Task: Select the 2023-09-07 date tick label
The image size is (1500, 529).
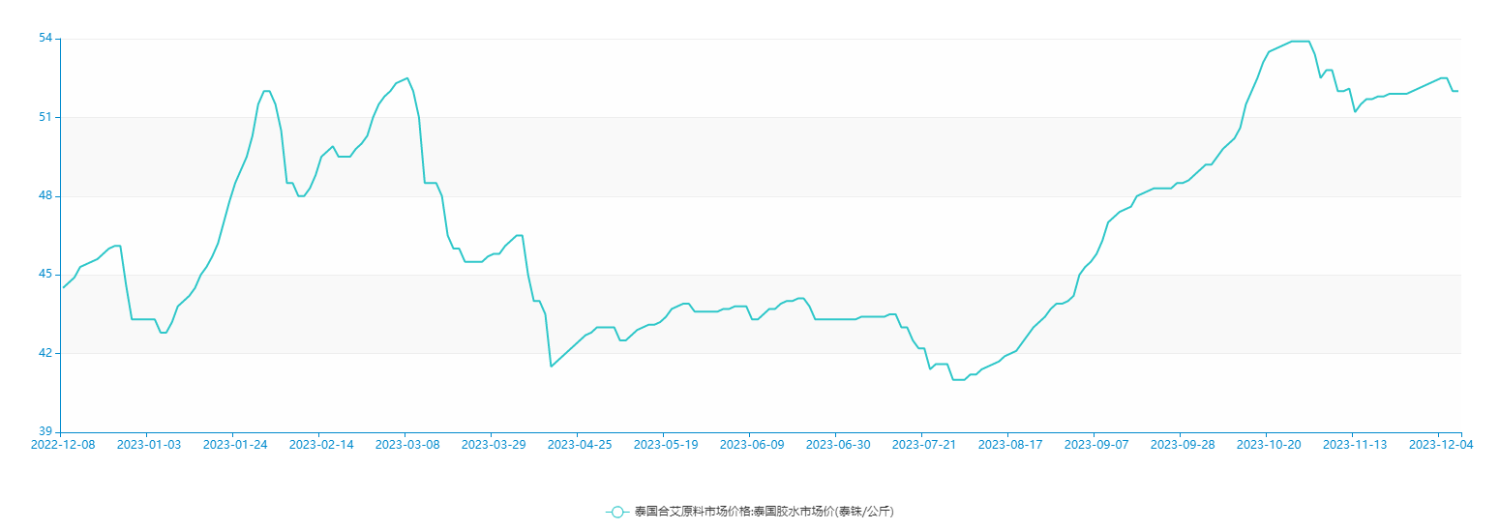Action: (x=1096, y=445)
